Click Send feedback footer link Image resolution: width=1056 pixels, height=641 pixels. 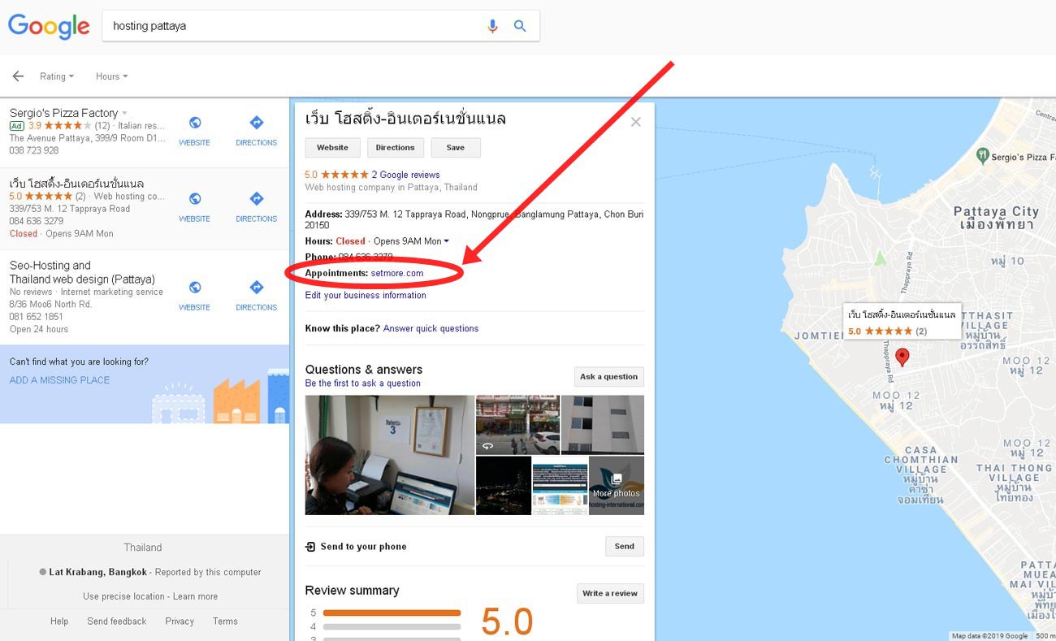117,622
